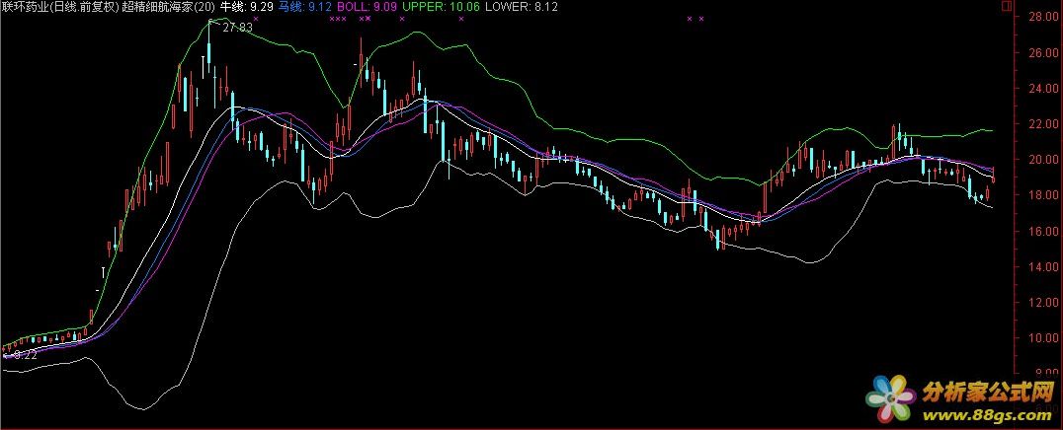Click the 18.00 price axis label
The image size is (1063, 430).
[1042, 195]
